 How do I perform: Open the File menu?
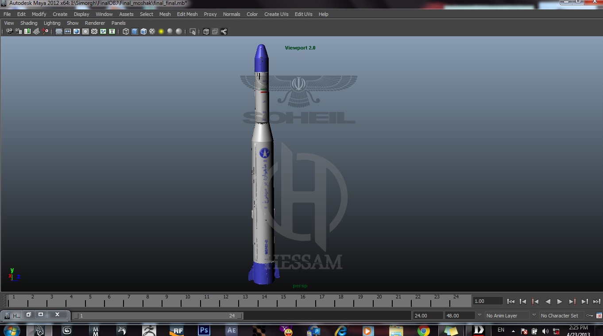pos(7,14)
